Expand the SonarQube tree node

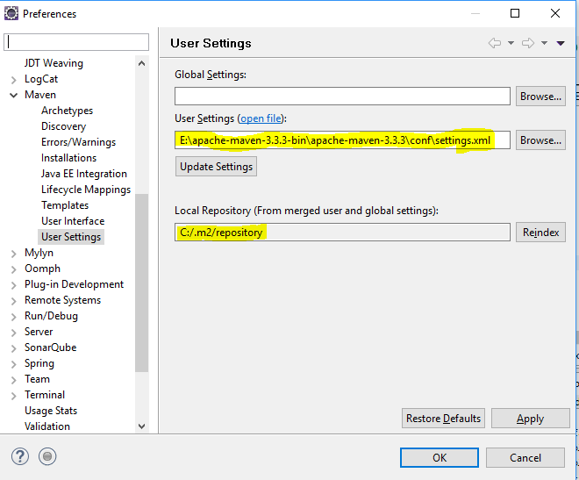point(14,348)
